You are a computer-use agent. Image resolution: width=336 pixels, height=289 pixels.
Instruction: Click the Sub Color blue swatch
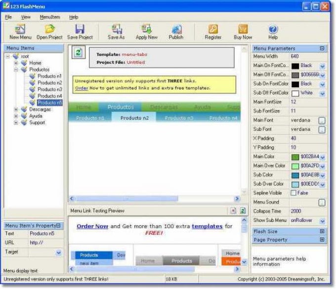tap(295, 175)
